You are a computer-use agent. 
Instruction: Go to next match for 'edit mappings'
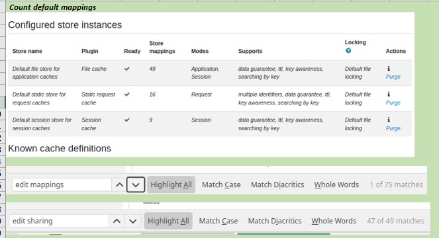[136, 184]
